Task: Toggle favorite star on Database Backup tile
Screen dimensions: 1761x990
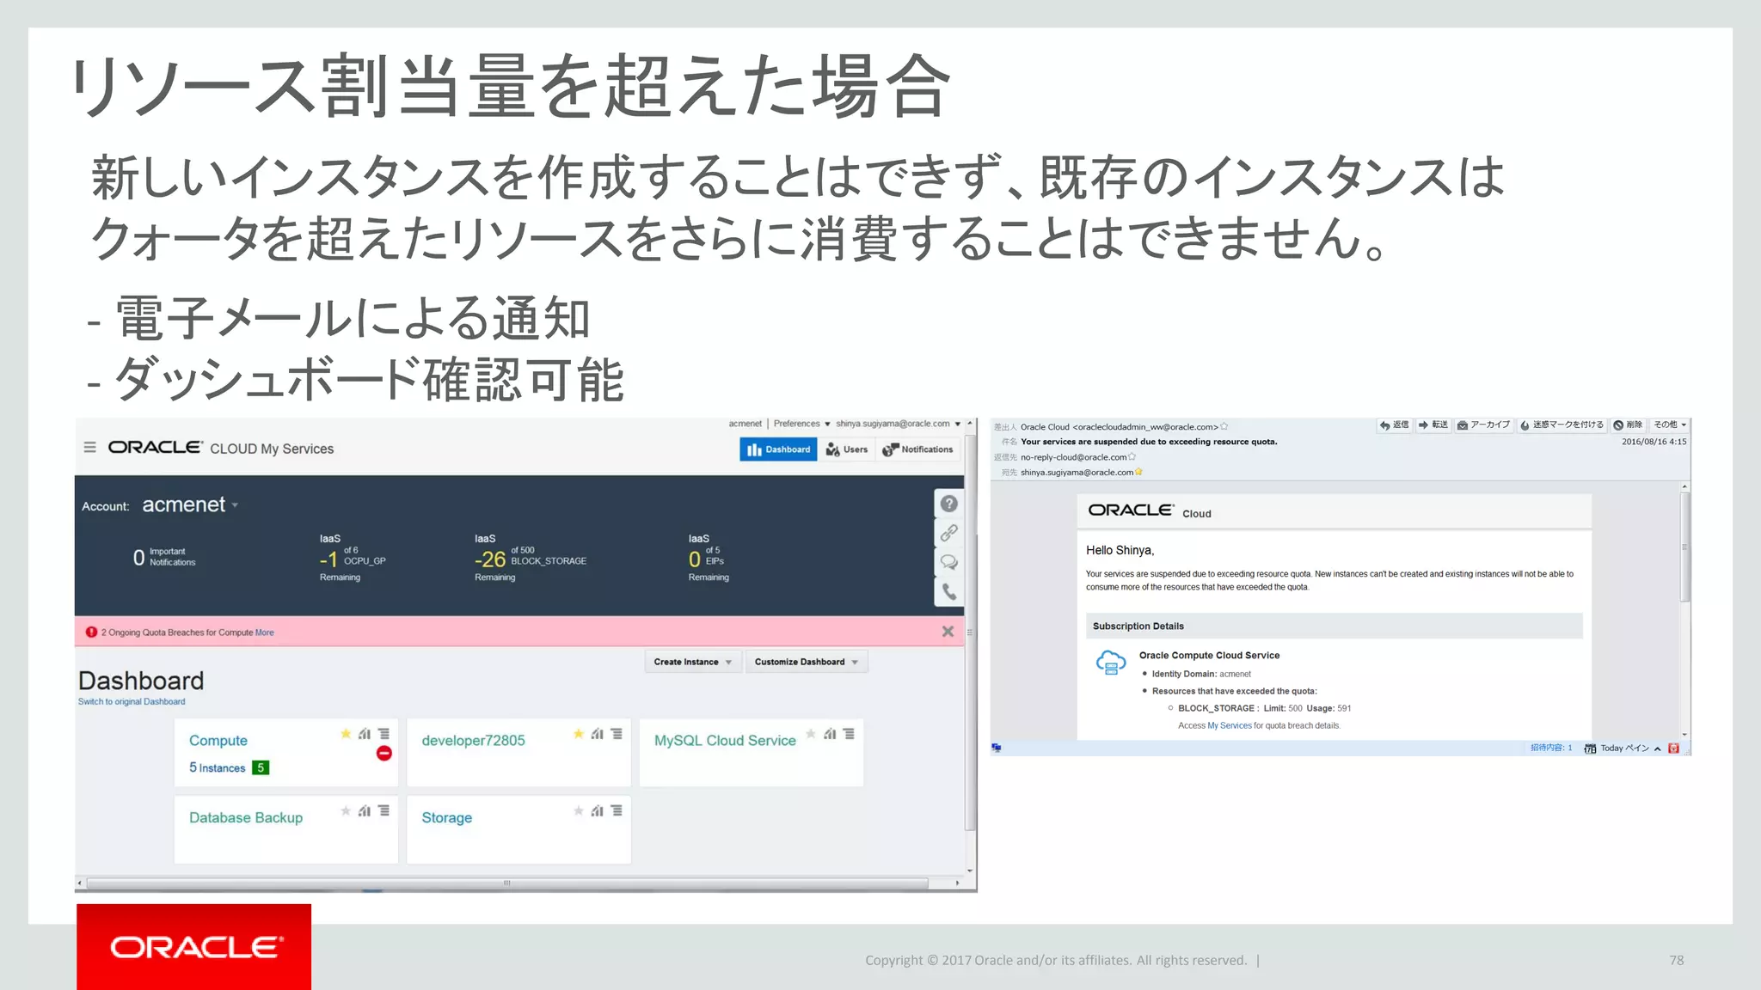Action: [346, 810]
